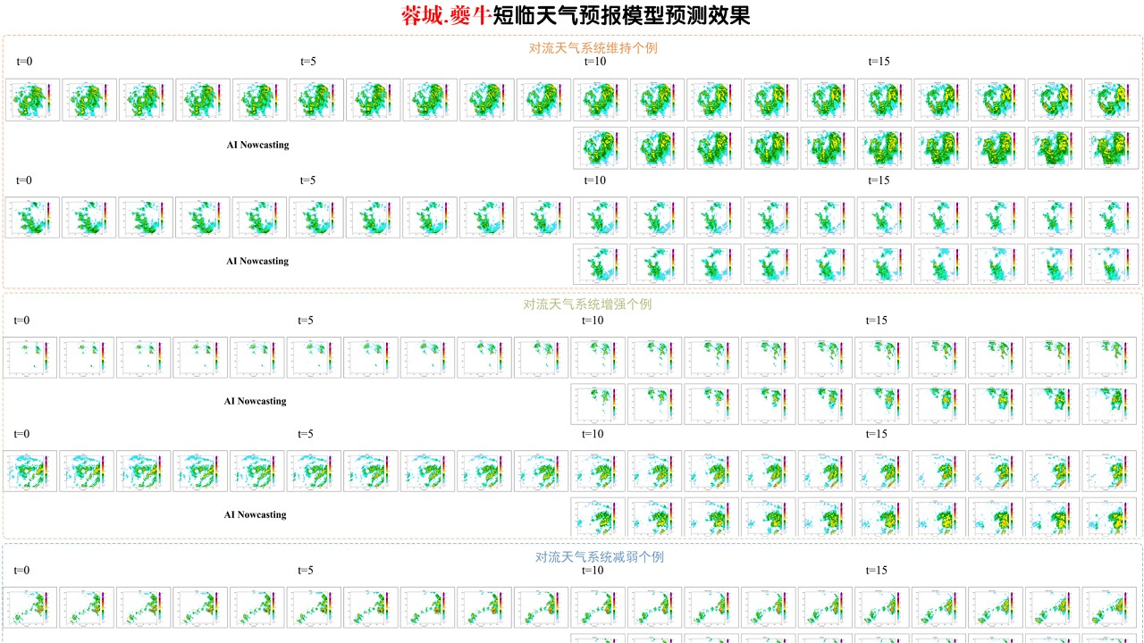Open the last AI Nowcasting image, first 增强 case
The width and height of the screenshot is (1144, 643).
coord(1108,404)
